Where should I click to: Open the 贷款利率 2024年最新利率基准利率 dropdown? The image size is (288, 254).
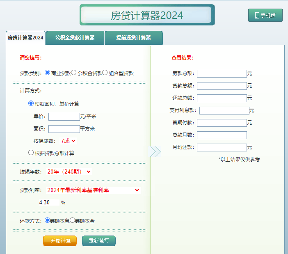[x=93, y=190]
